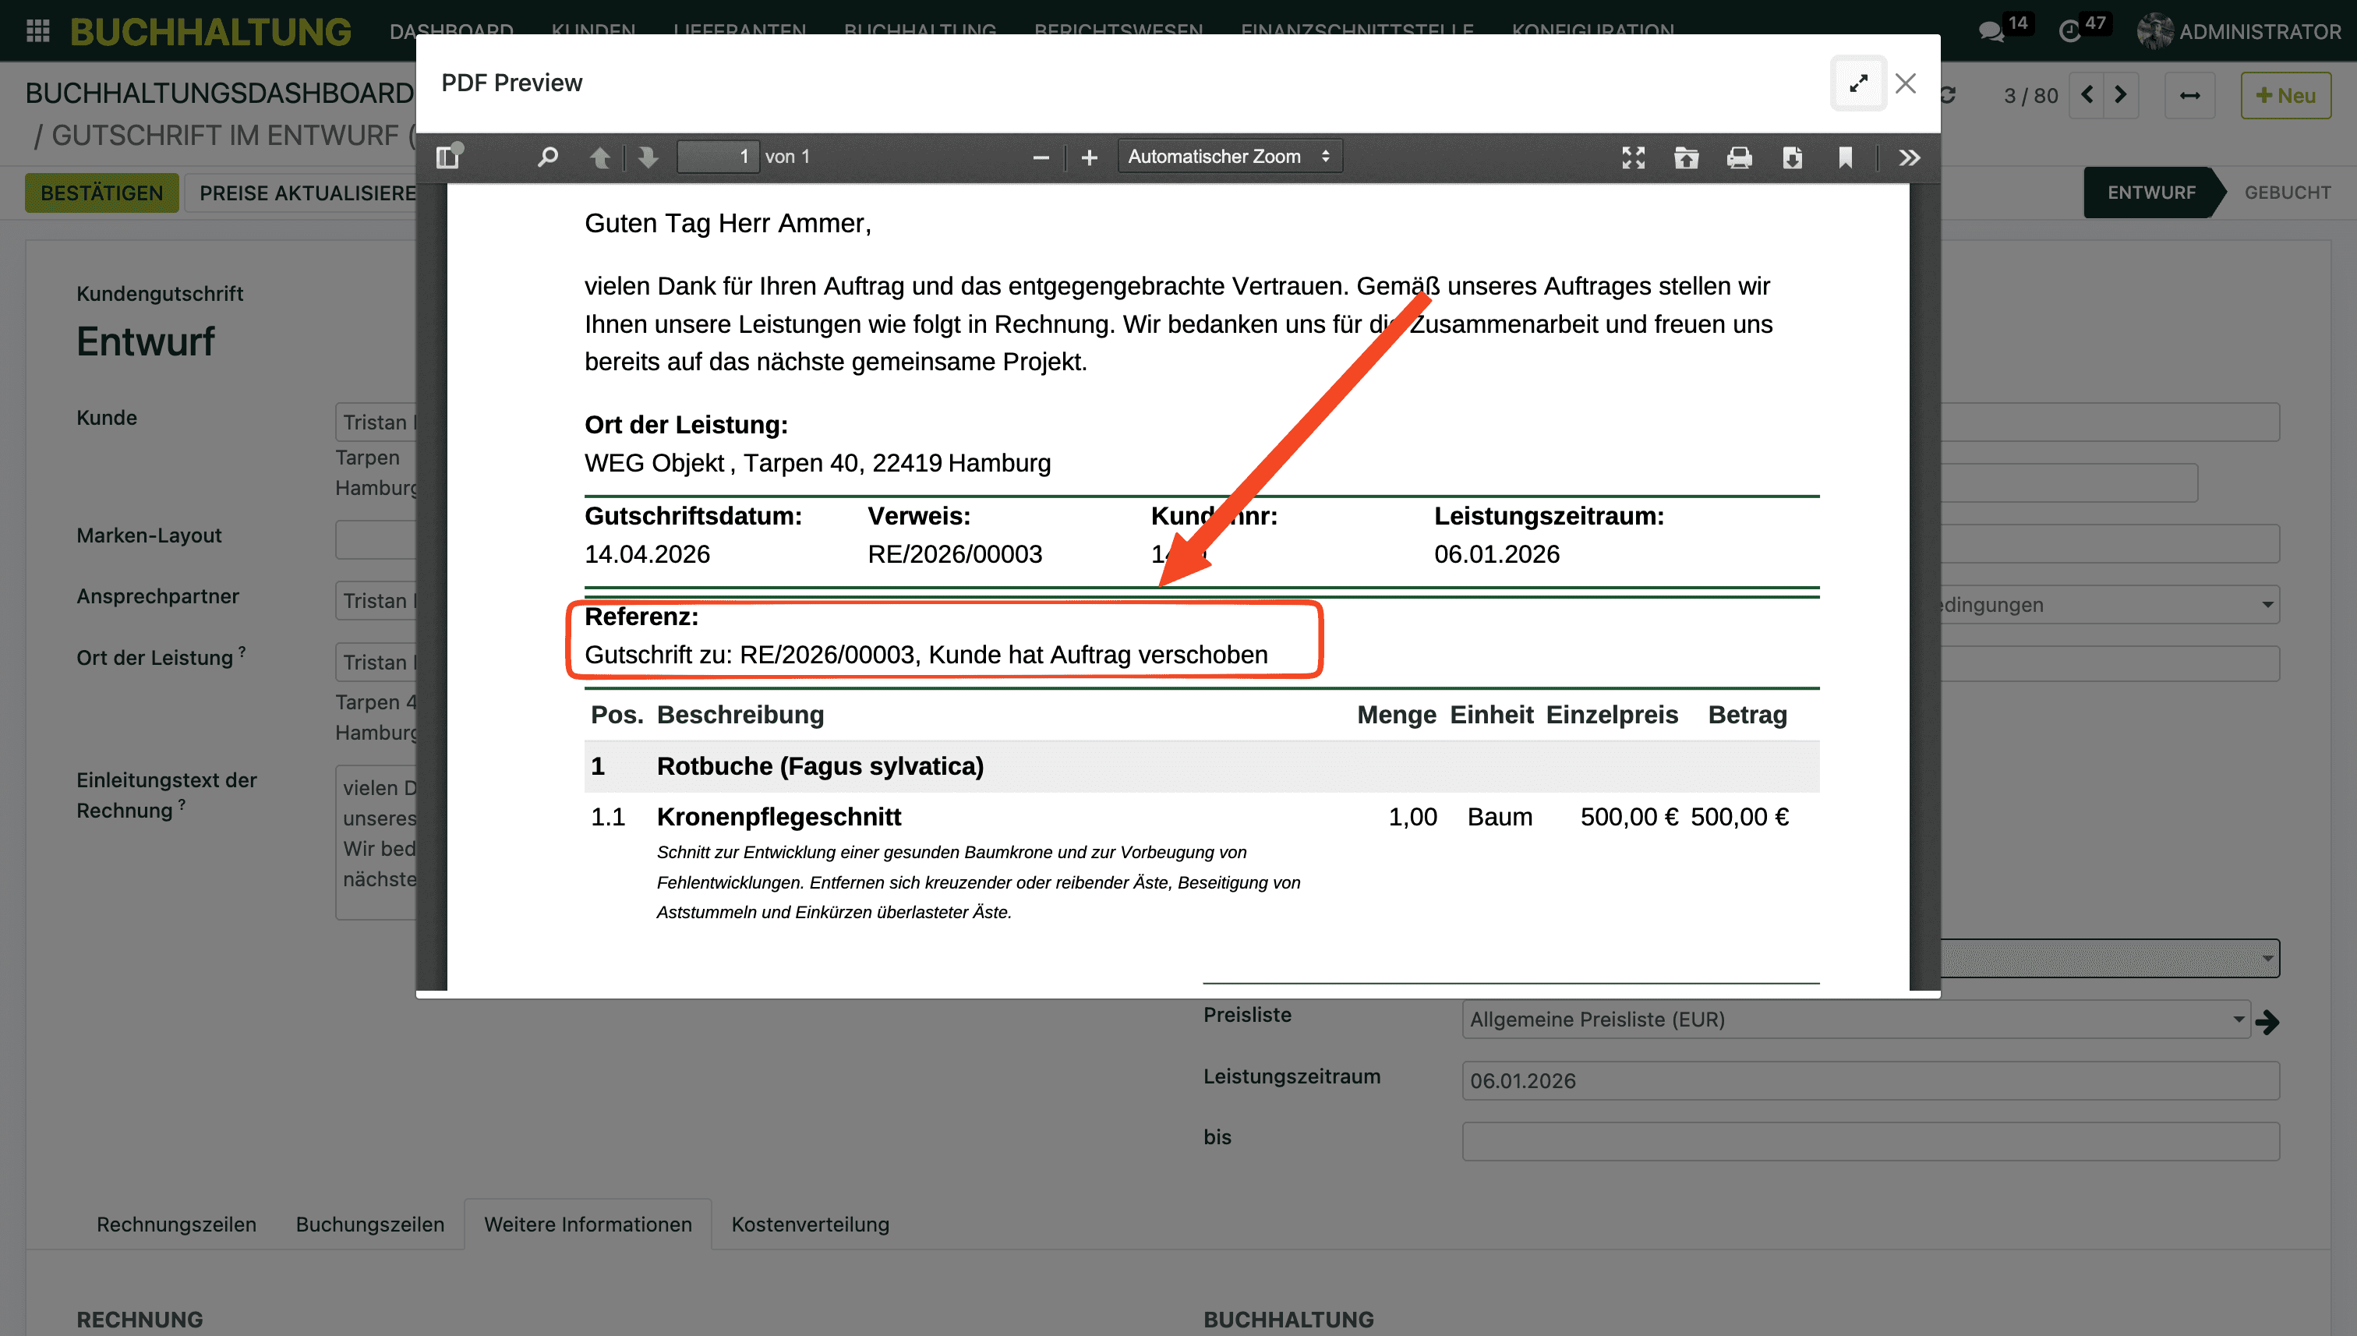The width and height of the screenshot is (2357, 1336).
Task: Open the Automatischer Zoom dropdown
Action: point(1228,157)
